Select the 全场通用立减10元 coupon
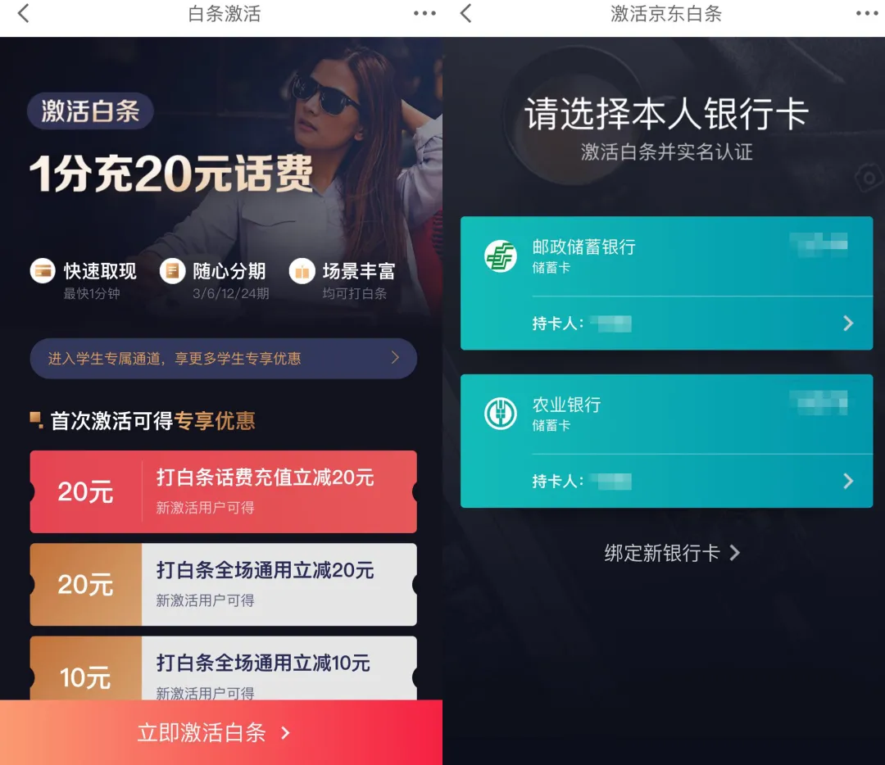Image resolution: width=885 pixels, height=765 pixels. [x=224, y=668]
